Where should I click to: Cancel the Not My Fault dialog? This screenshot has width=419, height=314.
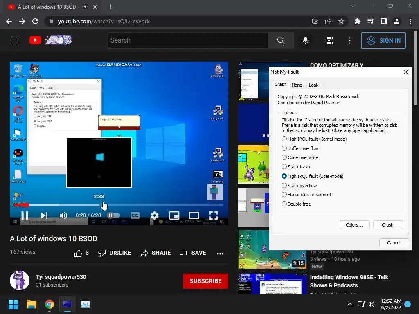pyautogui.click(x=394, y=243)
